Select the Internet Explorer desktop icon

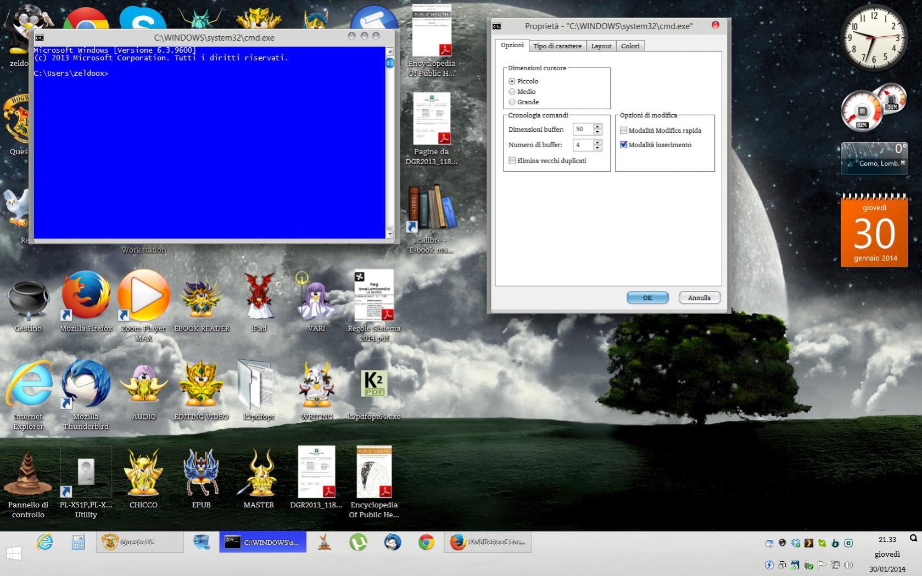28,395
